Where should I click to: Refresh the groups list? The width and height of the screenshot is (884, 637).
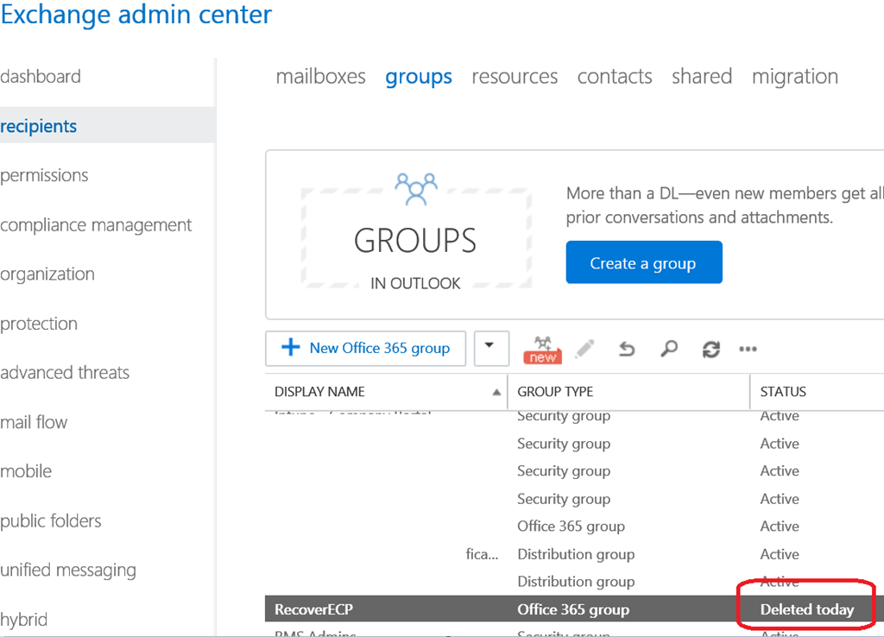pos(710,349)
